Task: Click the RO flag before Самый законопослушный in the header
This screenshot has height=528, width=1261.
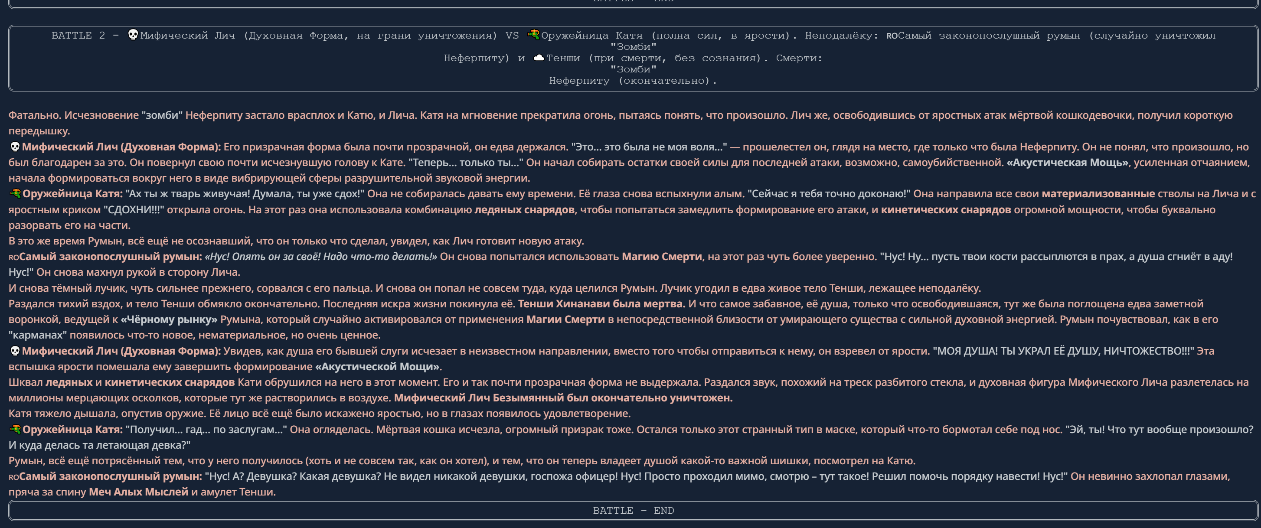Action: tap(892, 36)
